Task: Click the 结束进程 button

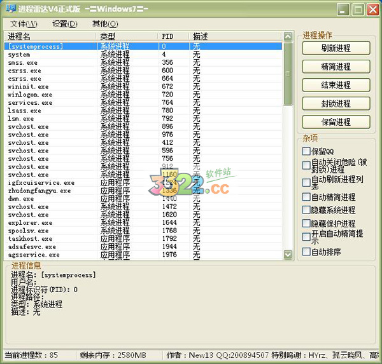Action: (336, 85)
